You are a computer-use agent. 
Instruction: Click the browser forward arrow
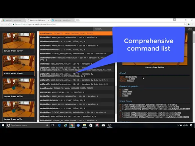pos(6,25)
